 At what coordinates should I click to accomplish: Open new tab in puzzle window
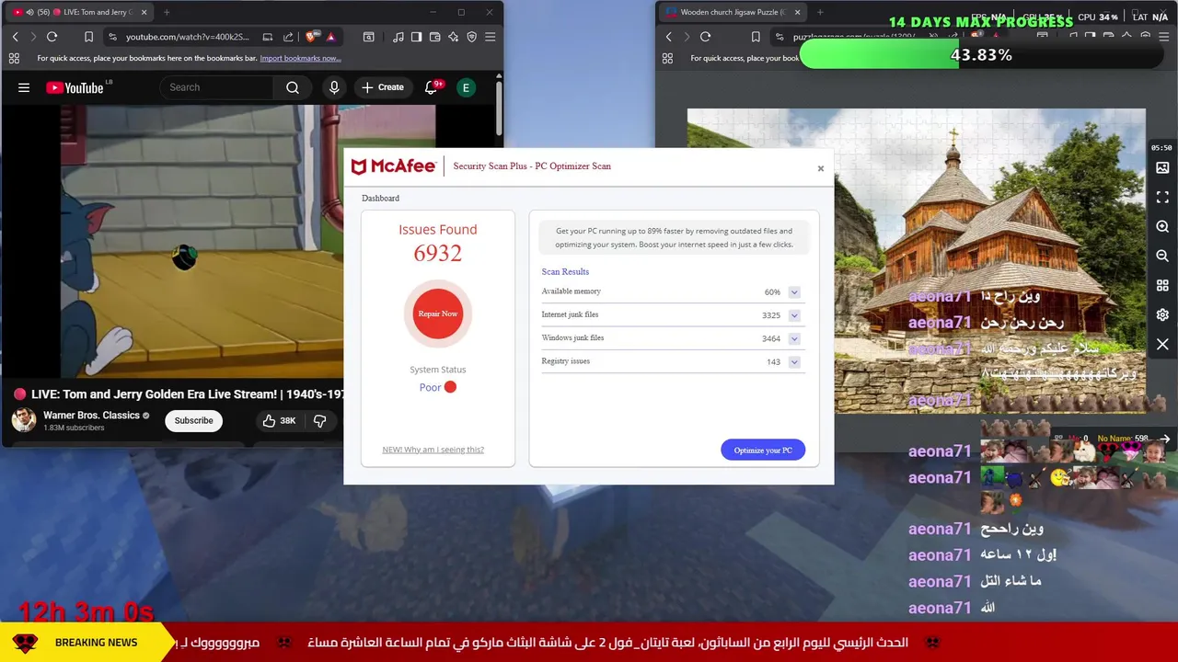[x=820, y=12]
